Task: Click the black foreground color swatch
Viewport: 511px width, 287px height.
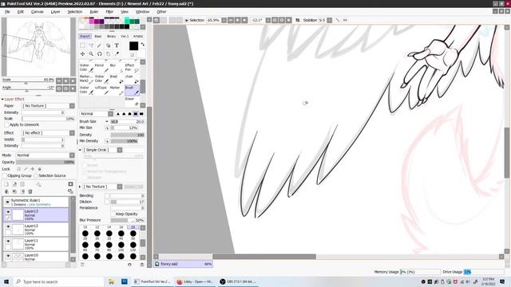Action: (133, 46)
